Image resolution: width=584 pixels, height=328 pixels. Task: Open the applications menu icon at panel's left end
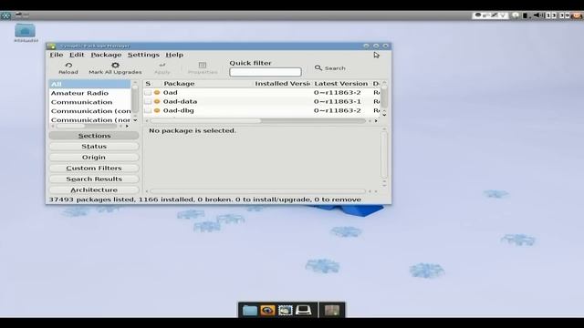[5, 15]
